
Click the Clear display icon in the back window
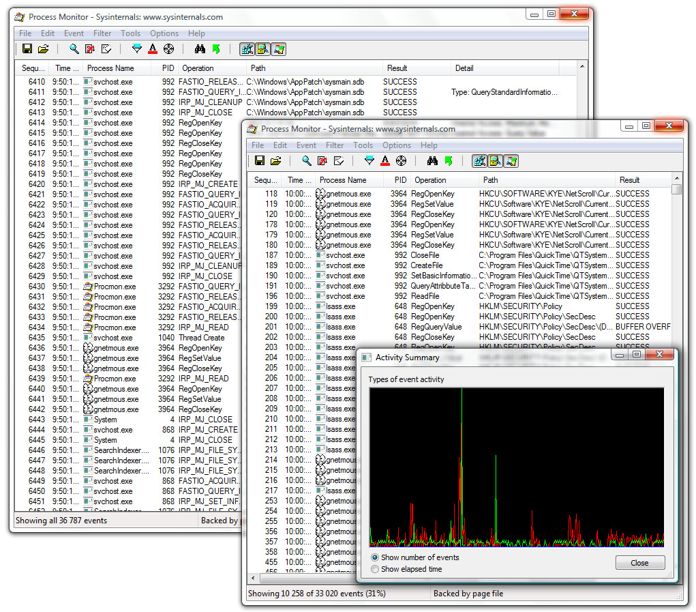coord(106,49)
